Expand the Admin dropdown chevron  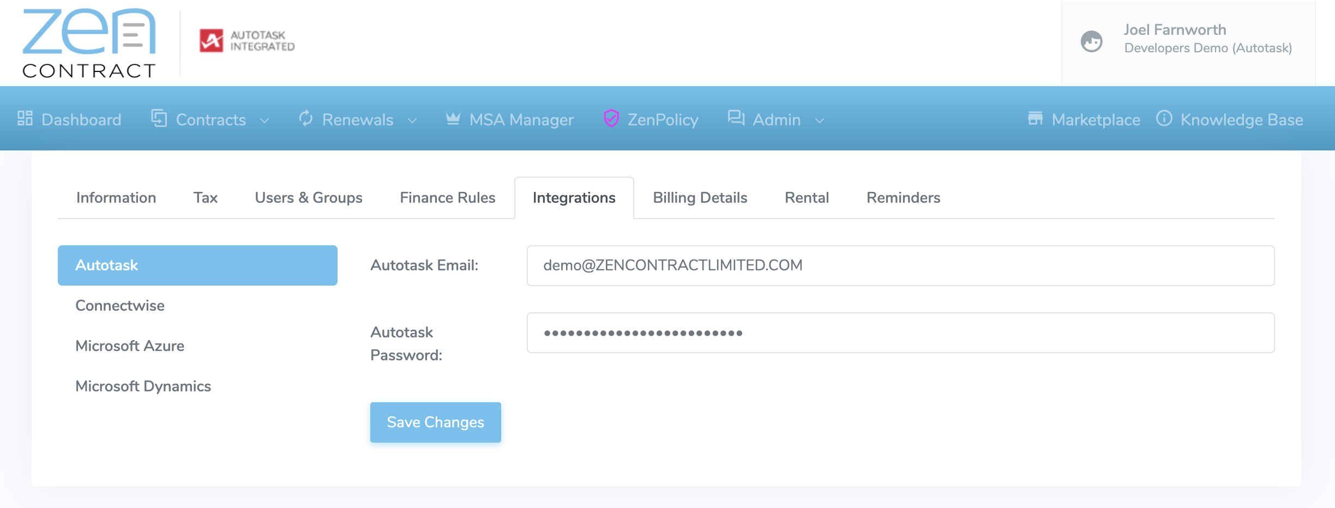click(x=819, y=120)
